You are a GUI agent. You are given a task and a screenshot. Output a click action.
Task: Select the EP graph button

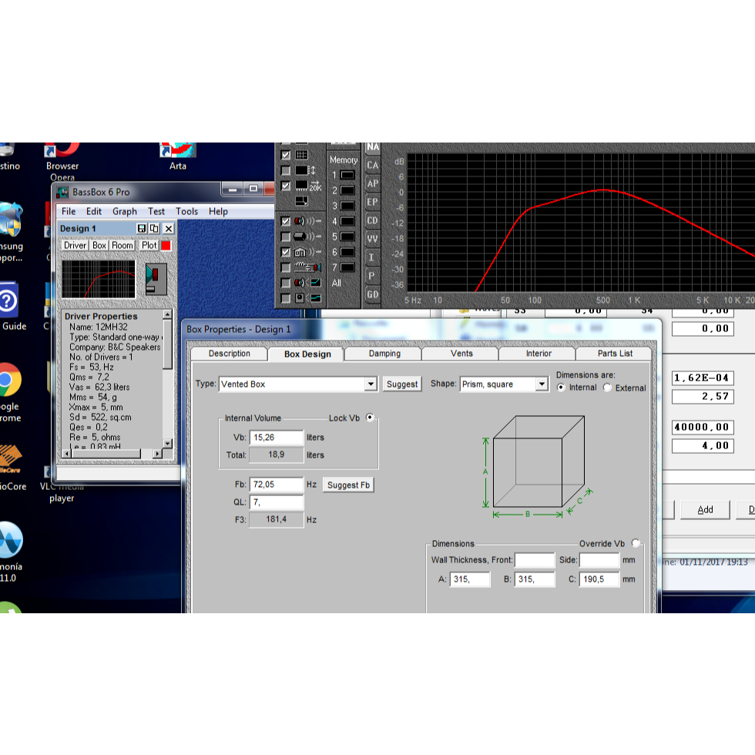pyautogui.click(x=373, y=202)
